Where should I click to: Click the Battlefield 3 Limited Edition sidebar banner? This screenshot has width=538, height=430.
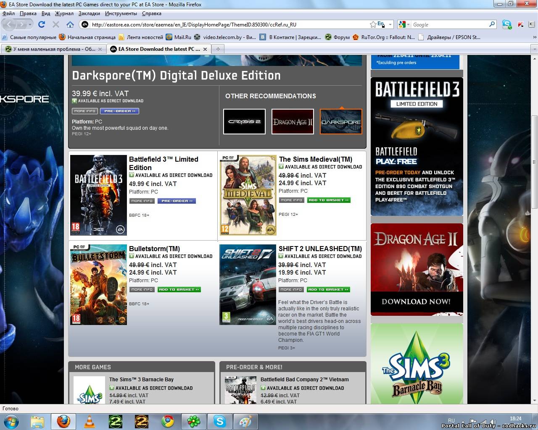click(417, 146)
